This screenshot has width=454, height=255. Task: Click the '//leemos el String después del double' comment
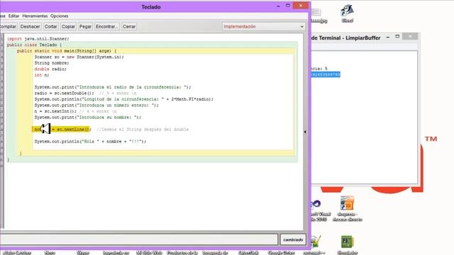coord(143,129)
